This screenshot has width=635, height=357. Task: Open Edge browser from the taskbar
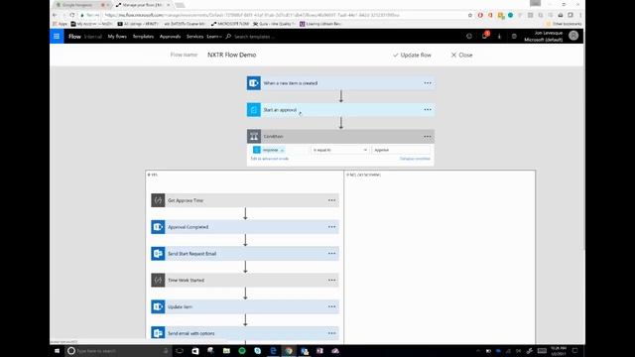[x=274, y=351]
